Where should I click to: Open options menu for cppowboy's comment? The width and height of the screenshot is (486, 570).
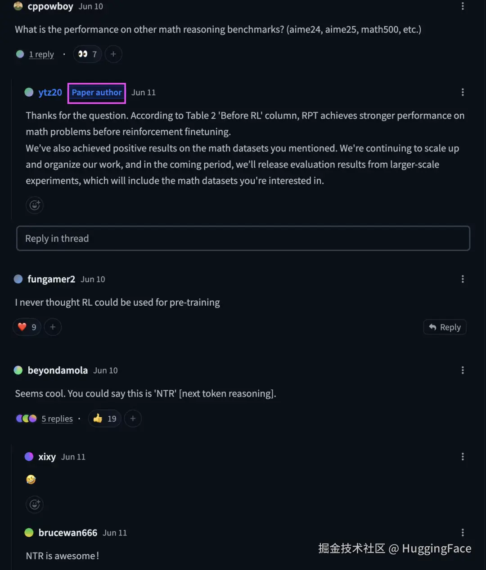(463, 6)
